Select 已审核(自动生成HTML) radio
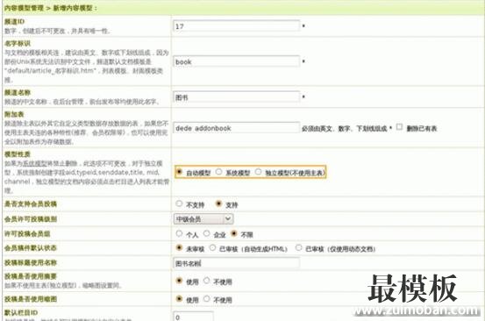 [212, 247]
